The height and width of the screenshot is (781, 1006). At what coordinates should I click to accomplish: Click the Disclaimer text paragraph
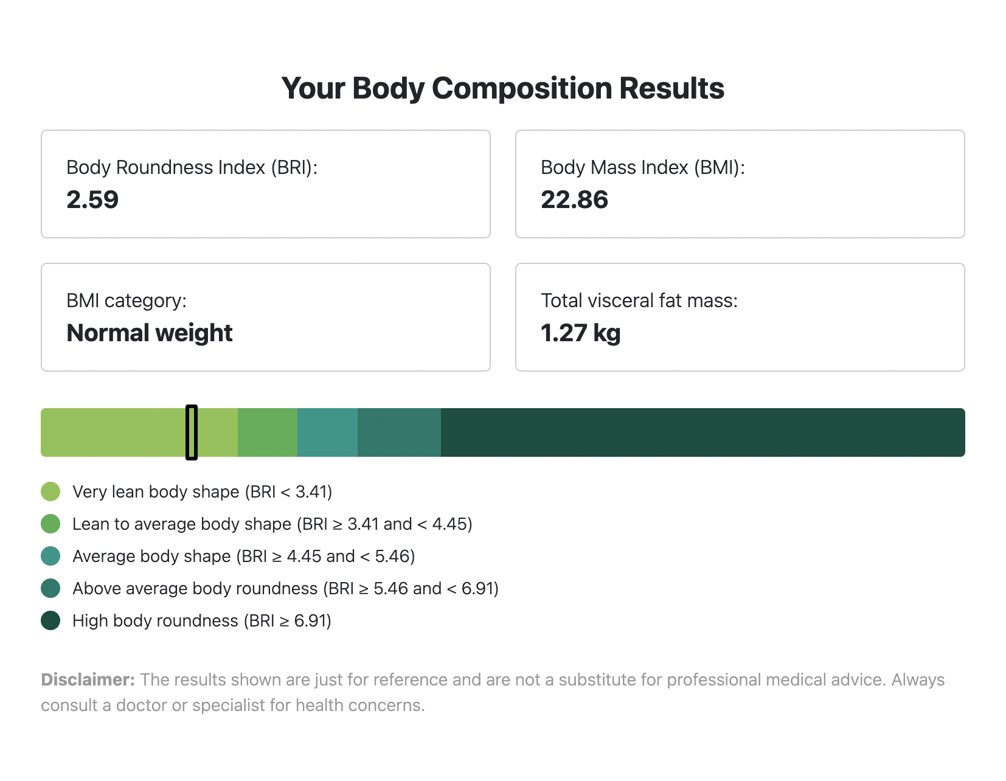(493, 692)
